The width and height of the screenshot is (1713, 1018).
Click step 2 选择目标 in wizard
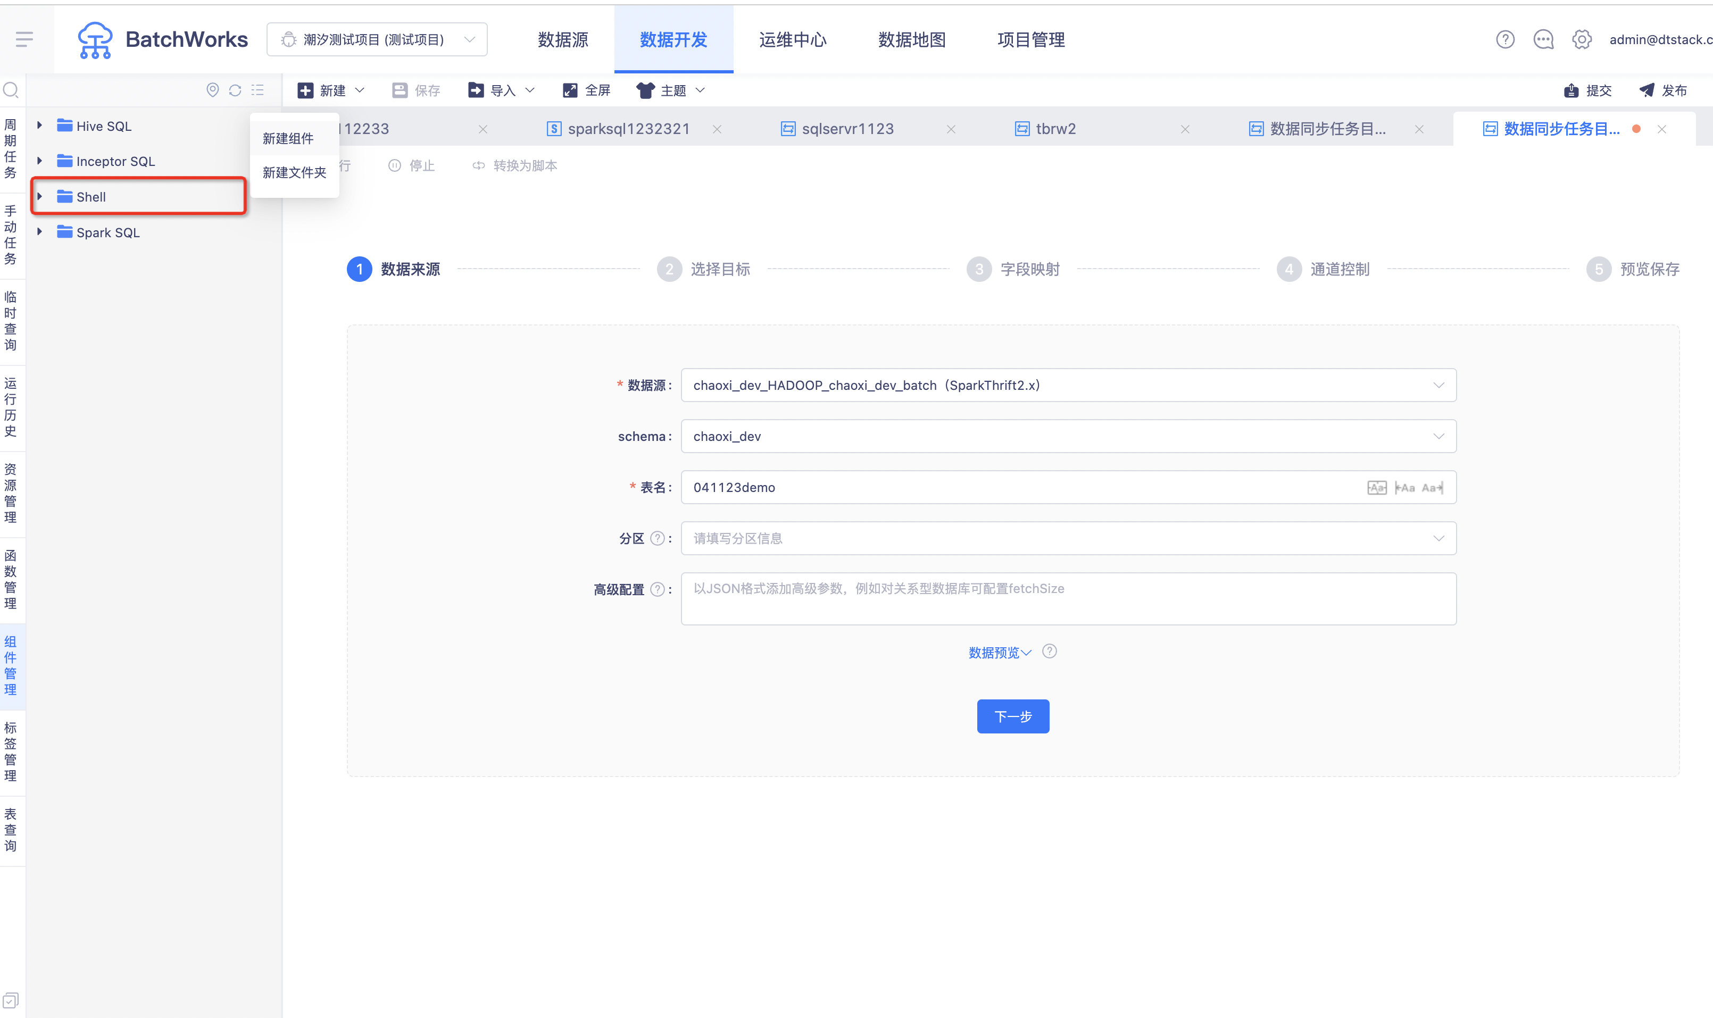pos(704,270)
